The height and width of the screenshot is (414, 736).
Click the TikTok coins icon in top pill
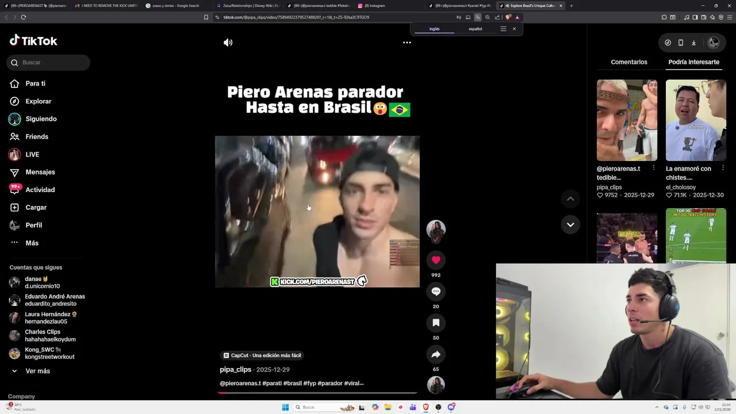tap(668, 43)
